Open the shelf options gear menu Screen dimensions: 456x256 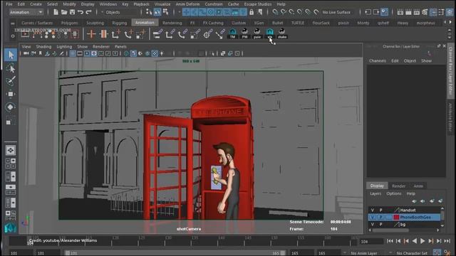click(x=13, y=36)
